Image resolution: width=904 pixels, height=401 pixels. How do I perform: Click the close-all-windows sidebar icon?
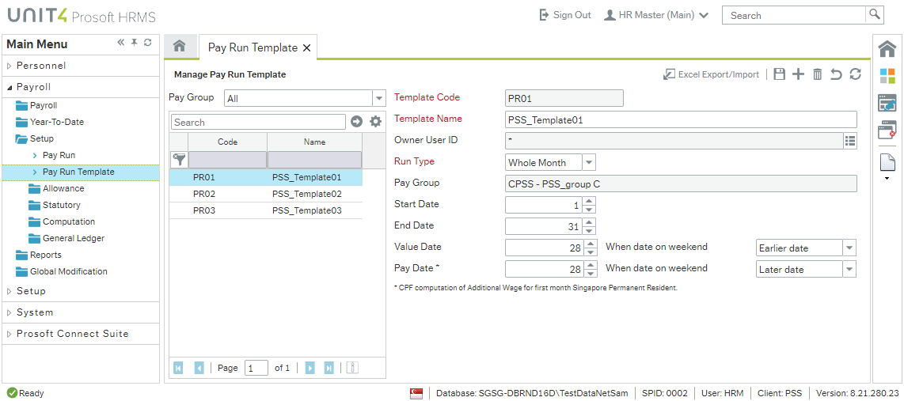[x=887, y=131]
